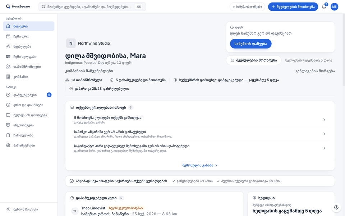
Task: Click საბანკო ანგარიში ჯერ არ არის დამატებული
Action: click(x=110, y=132)
